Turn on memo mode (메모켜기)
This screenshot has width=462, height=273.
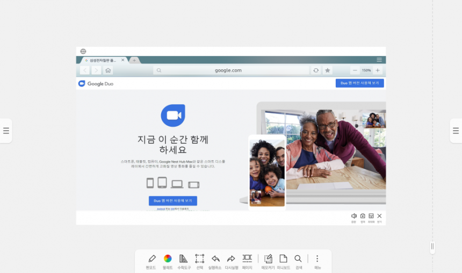tap(268, 262)
